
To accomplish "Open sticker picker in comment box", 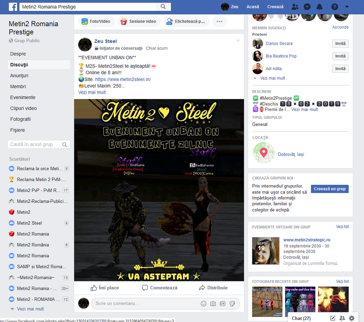I will pos(232,303).
